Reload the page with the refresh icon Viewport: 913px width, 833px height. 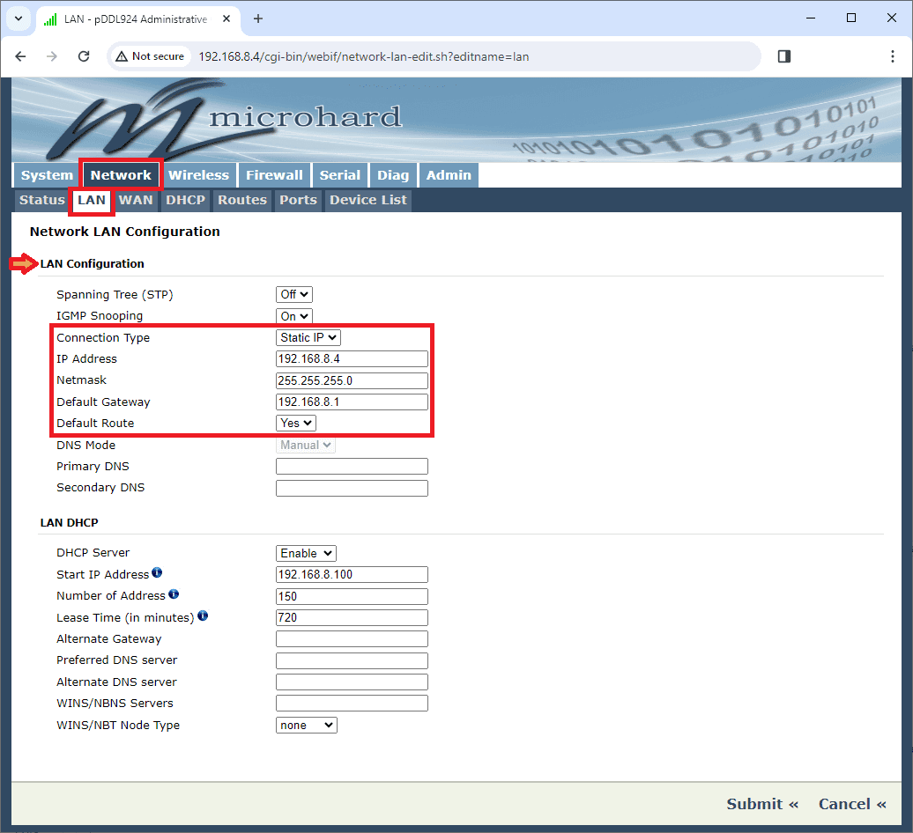pos(84,56)
